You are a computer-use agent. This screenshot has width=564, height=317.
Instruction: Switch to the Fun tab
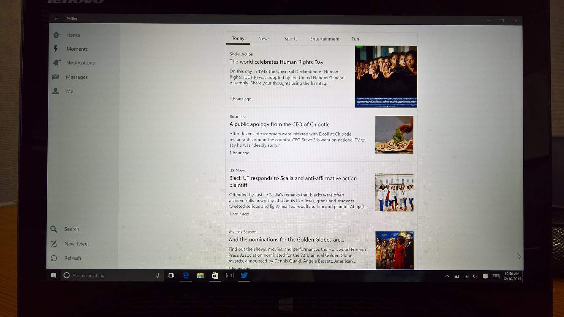coord(355,39)
